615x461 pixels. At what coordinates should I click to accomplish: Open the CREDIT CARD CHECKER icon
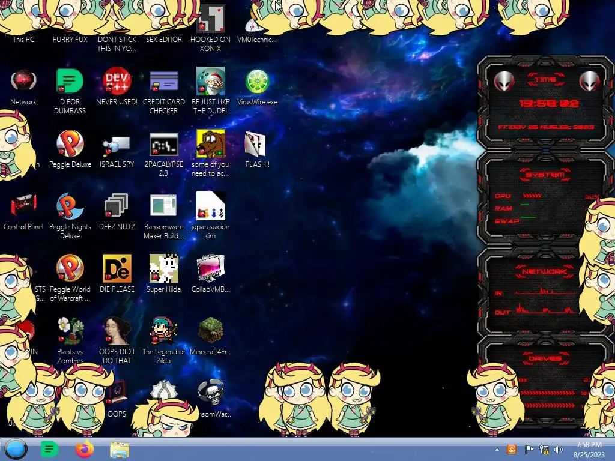(x=163, y=81)
